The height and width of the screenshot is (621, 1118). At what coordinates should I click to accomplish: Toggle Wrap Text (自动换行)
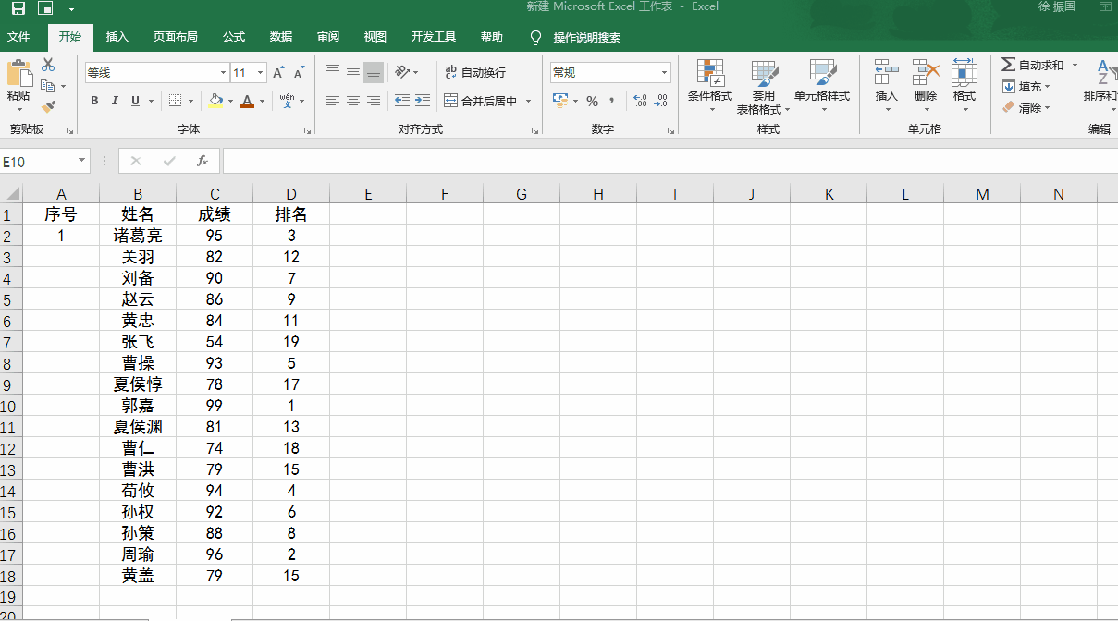(x=475, y=72)
